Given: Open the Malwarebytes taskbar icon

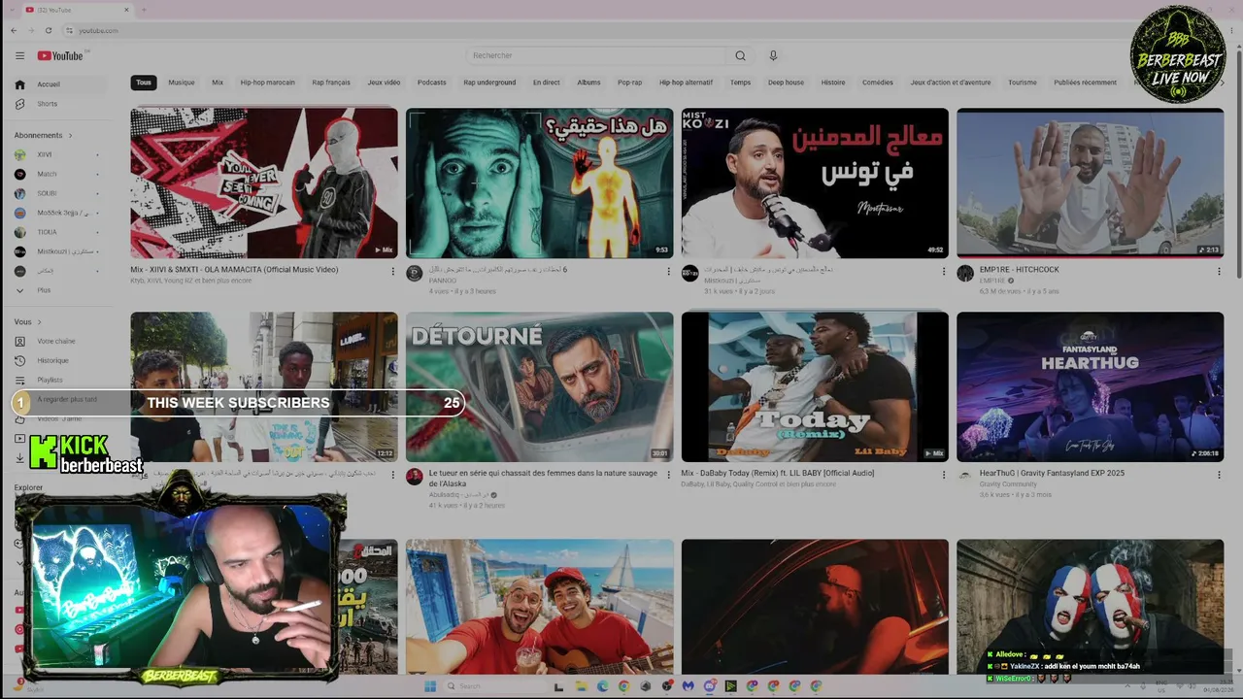Looking at the screenshot, I should pyautogui.click(x=689, y=686).
